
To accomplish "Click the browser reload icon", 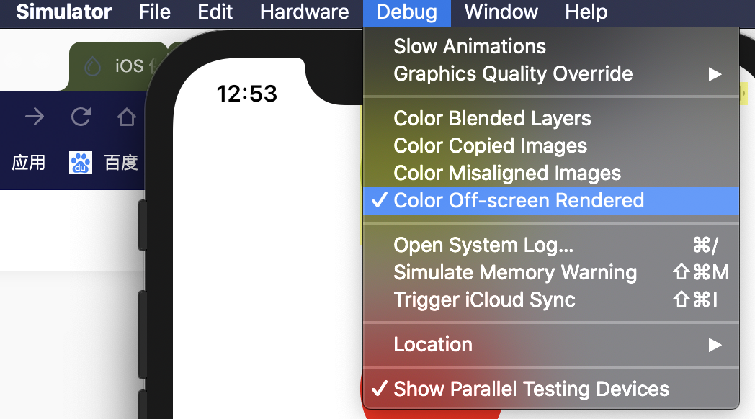I will coord(81,117).
